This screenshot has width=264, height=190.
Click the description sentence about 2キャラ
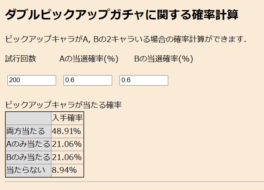click(x=125, y=39)
